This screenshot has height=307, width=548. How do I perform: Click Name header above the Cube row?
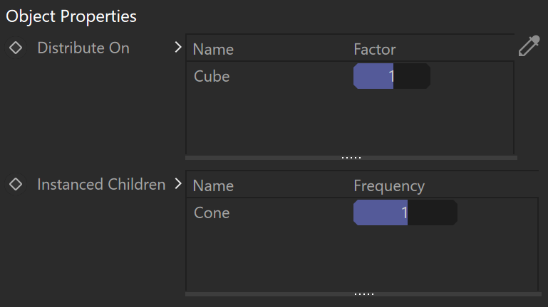[x=213, y=49]
